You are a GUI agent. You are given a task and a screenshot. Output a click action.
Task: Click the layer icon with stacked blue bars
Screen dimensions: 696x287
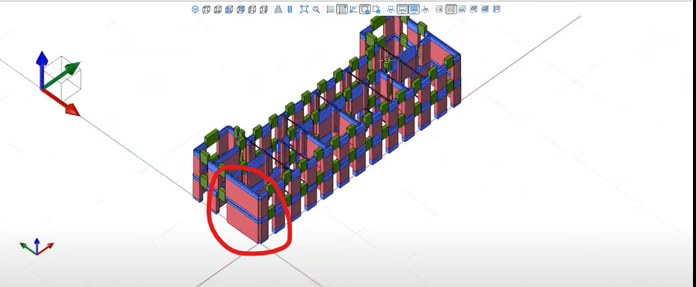click(x=485, y=9)
